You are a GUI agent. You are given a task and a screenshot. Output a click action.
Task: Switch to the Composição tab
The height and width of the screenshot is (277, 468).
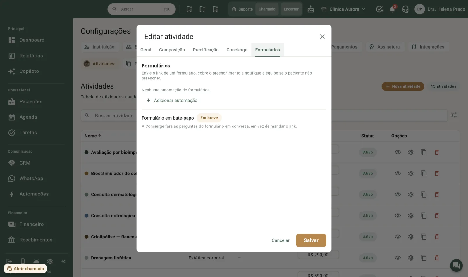(172, 50)
